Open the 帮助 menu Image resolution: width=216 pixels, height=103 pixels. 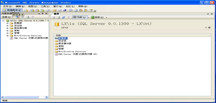coord(83,6)
